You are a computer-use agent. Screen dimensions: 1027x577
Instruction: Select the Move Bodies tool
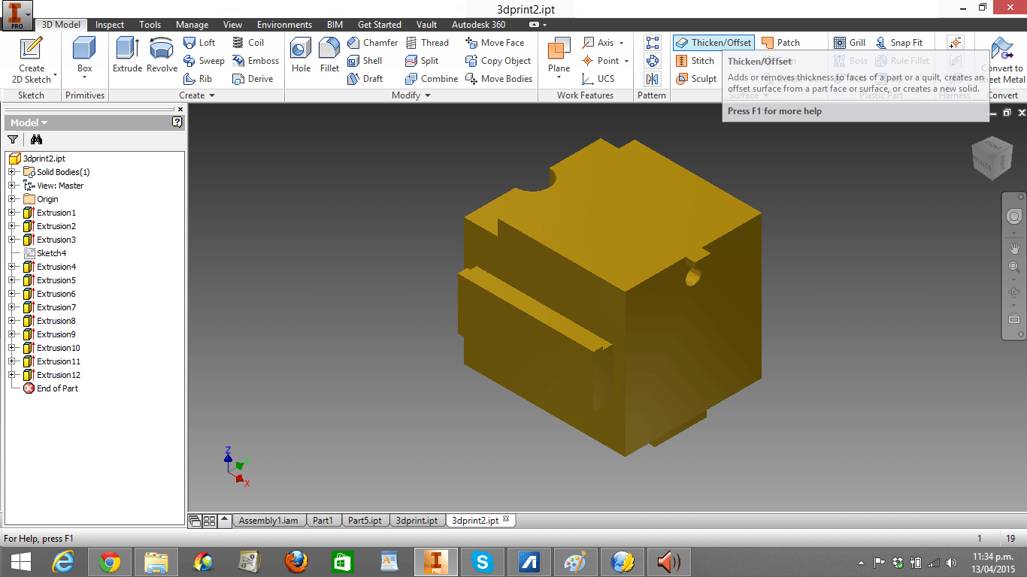pos(499,79)
